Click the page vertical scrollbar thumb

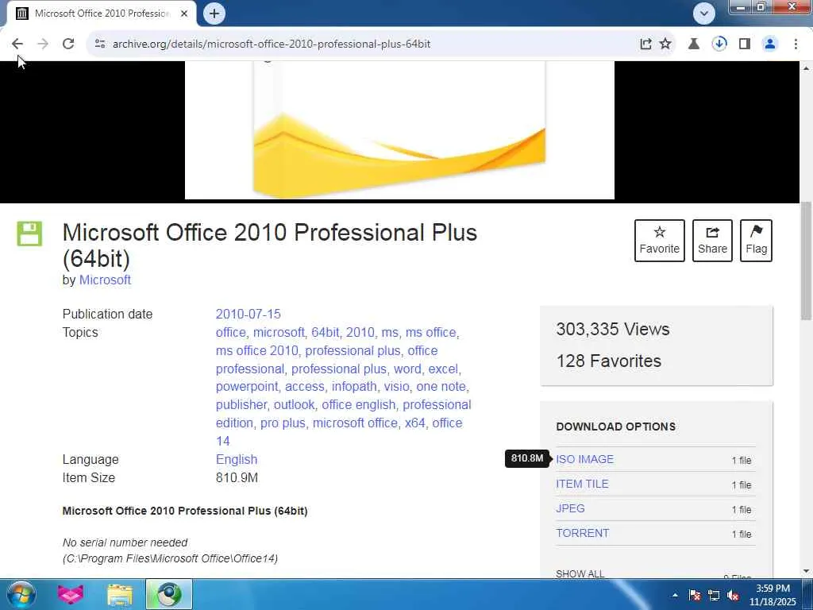coord(807,261)
